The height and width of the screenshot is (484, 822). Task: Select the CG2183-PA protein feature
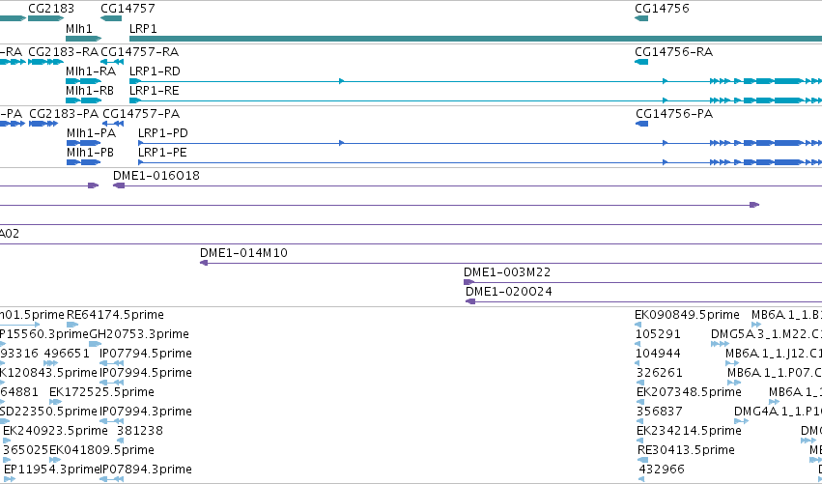click(43, 124)
